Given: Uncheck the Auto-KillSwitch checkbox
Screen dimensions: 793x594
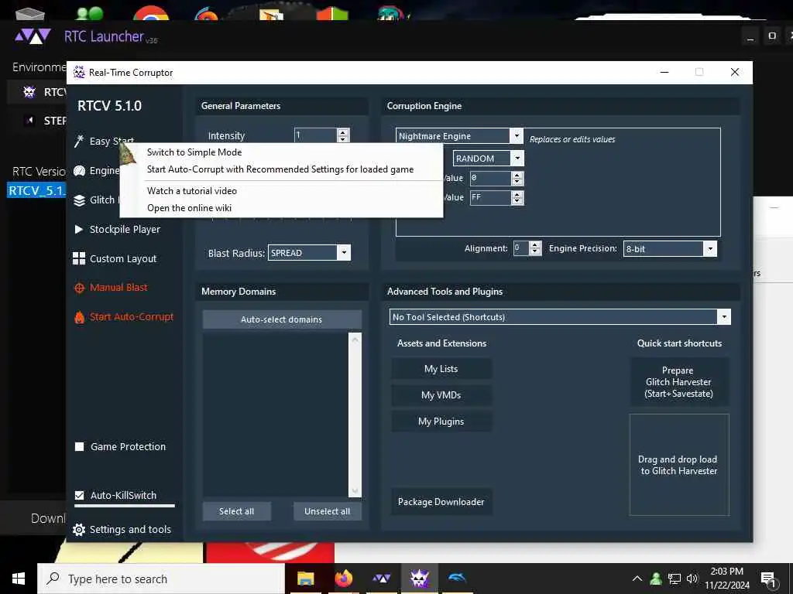Looking at the screenshot, I should [80, 495].
